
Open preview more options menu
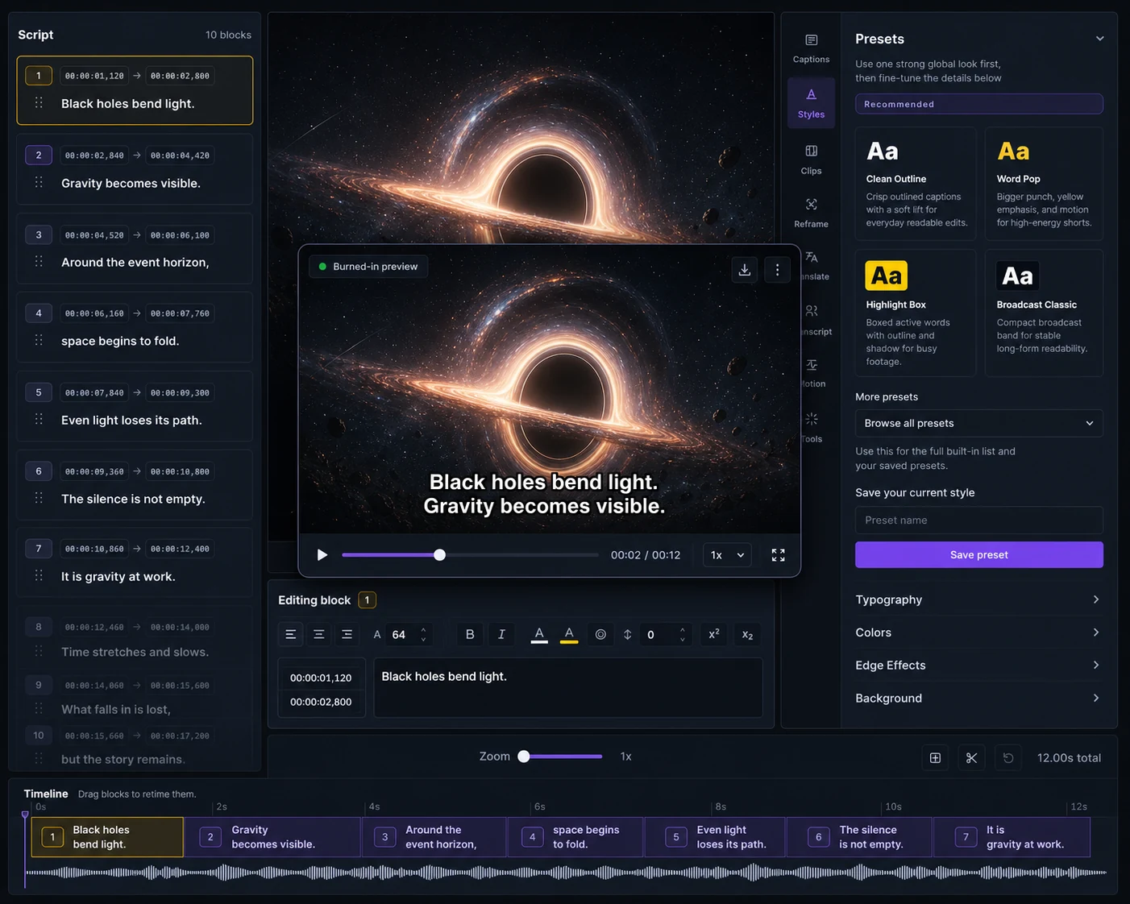pyautogui.click(x=777, y=270)
